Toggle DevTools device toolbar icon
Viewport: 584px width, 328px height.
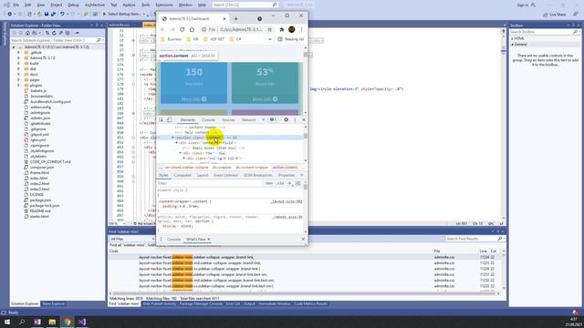pos(169,119)
